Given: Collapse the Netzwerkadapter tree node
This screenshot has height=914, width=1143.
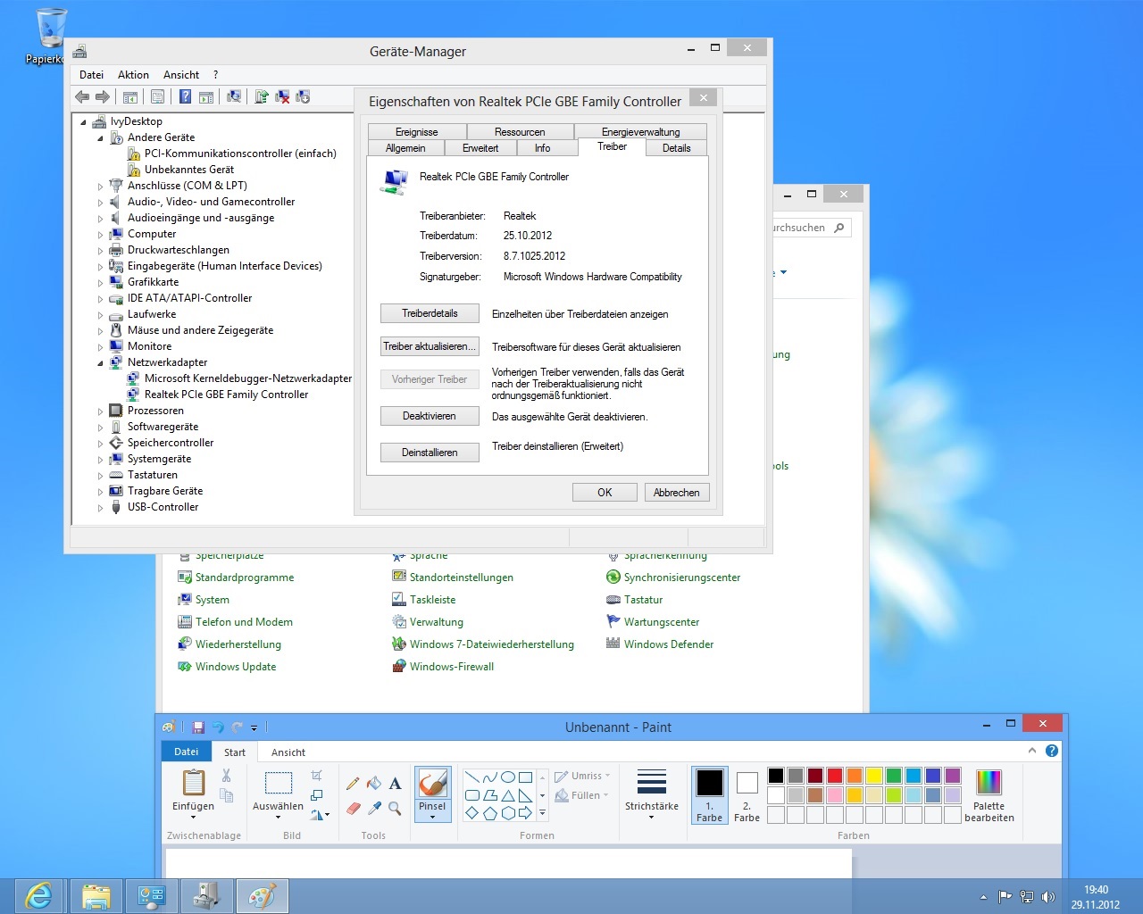Looking at the screenshot, I should click(100, 363).
